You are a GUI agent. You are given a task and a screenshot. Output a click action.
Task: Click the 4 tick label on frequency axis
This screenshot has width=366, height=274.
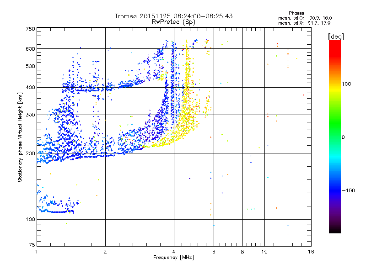[x=174, y=252]
